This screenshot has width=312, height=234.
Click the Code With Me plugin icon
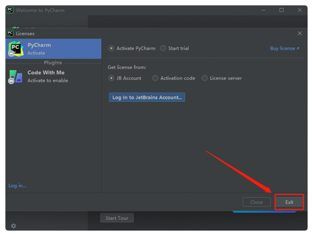(16, 77)
